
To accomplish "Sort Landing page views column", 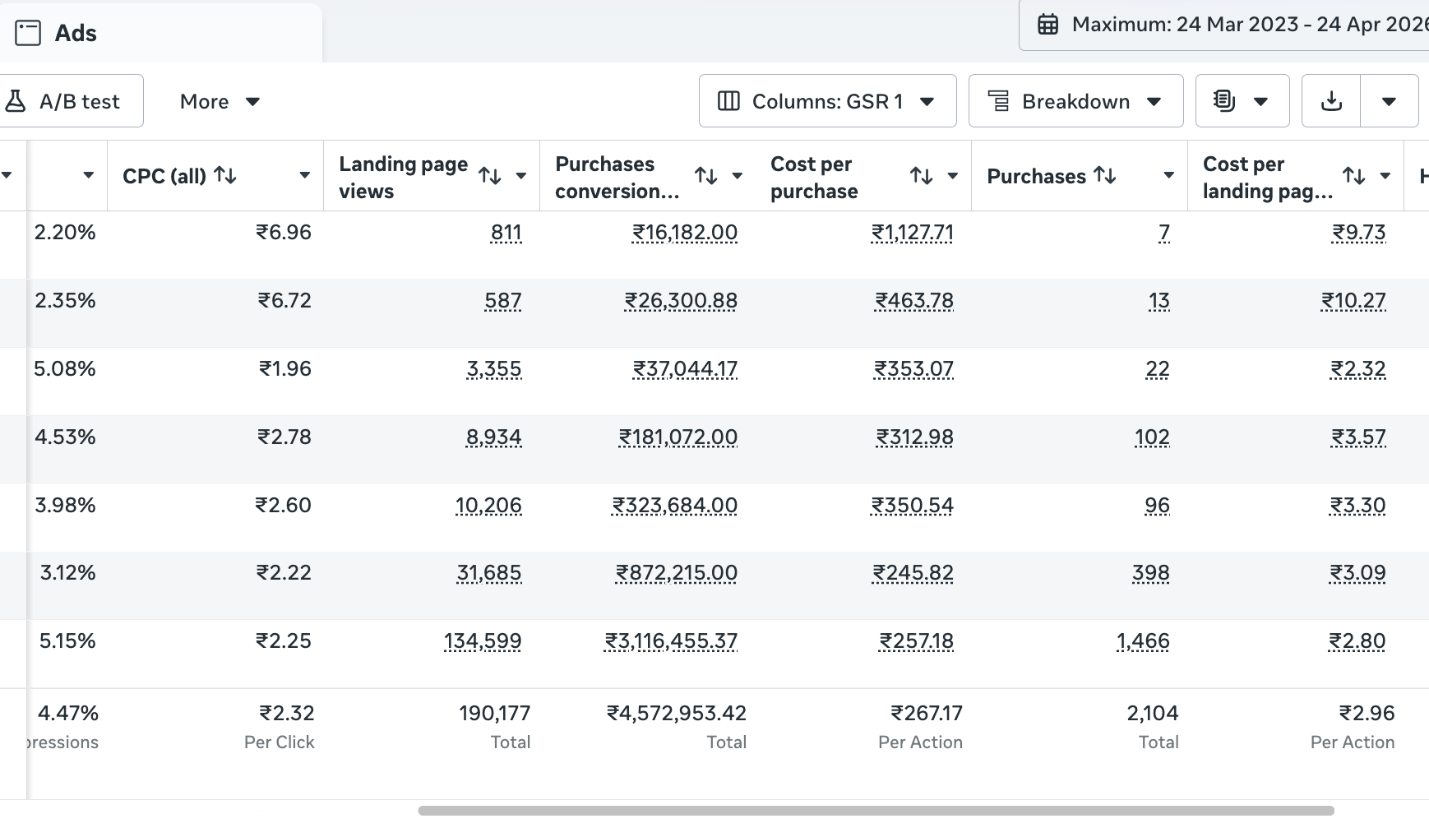I will pos(490,175).
